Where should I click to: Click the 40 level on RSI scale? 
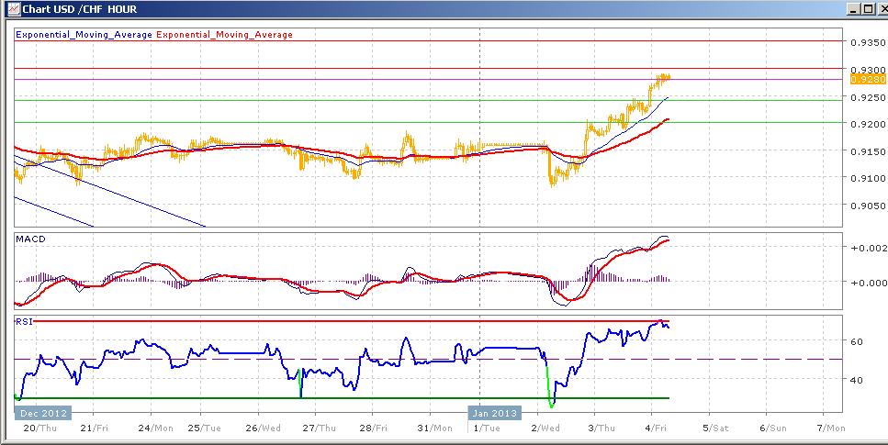(x=857, y=380)
